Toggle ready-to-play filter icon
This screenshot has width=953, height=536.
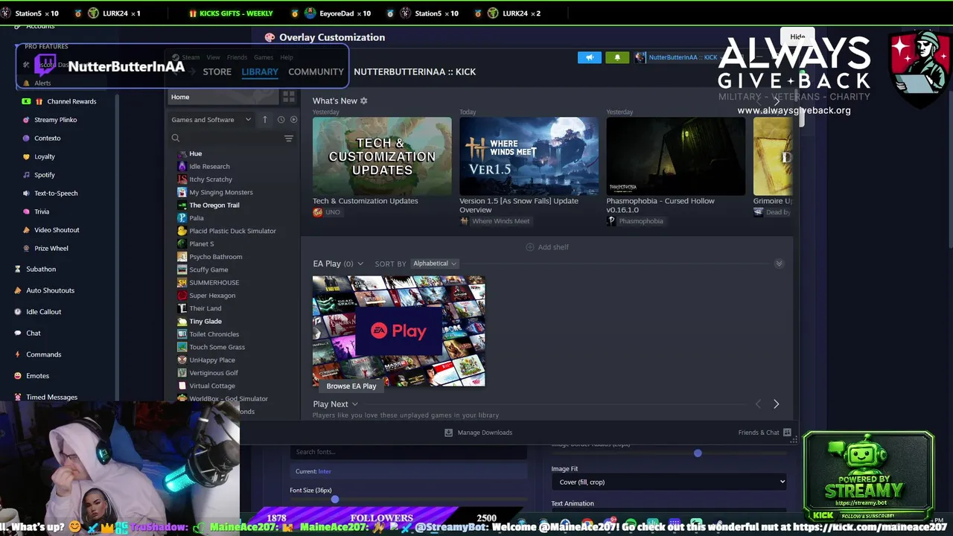293,119
